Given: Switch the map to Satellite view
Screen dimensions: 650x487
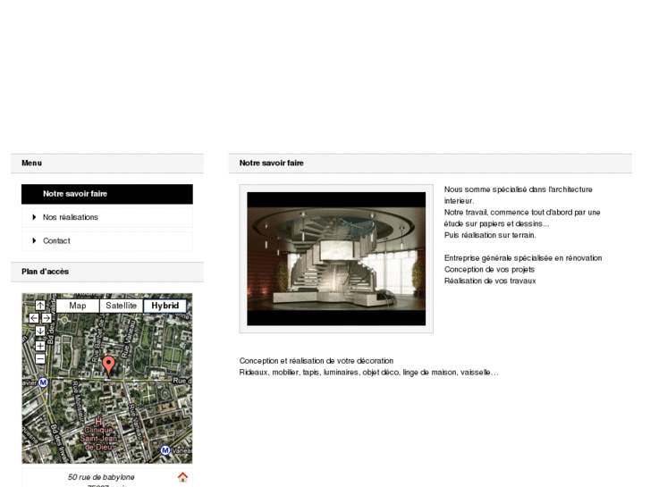Looking at the screenshot, I should (x=121, y=306).
